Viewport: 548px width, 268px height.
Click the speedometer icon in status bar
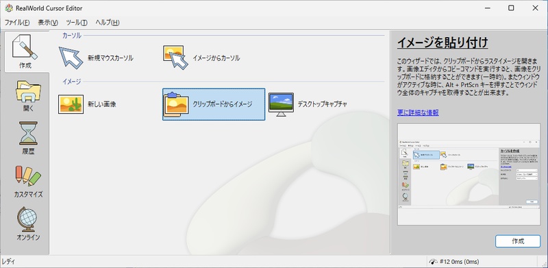pos(433,261)
